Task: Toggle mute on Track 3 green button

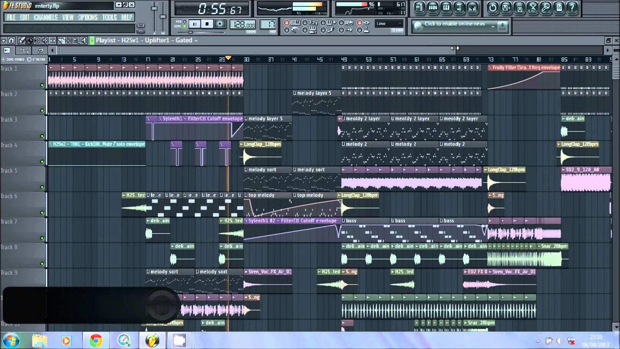Action: click(x=42, y=136)
